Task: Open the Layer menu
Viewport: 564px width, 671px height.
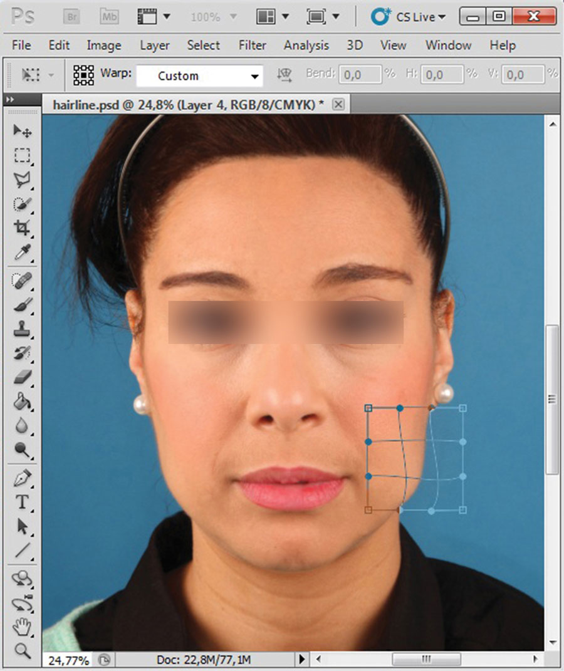Action: pos(154,45)
